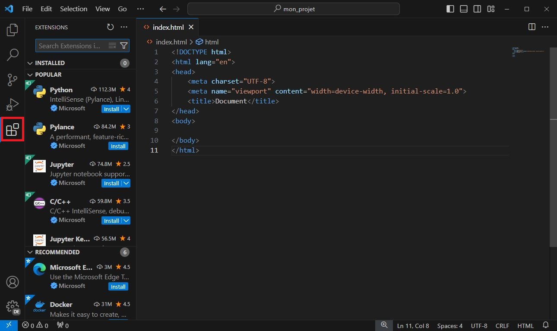Screen dimensions: 557x331
Task: Open Python Install dropdown arrow
Action: coord(126,109)
